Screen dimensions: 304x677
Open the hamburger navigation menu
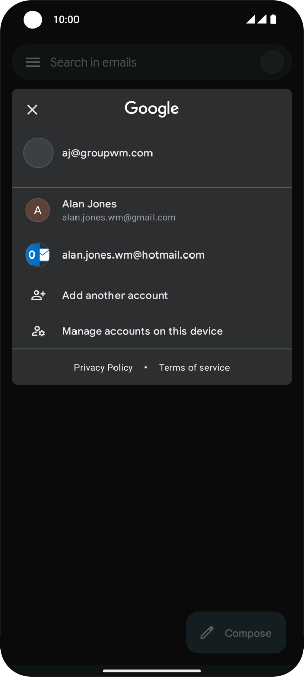pos(33,62)
